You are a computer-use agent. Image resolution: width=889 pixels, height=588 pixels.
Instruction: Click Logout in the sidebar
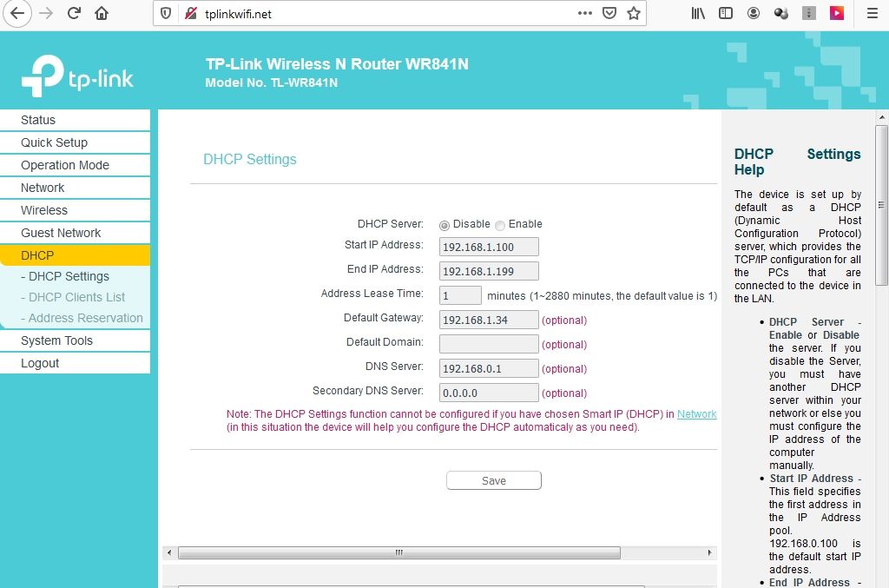tap(75, 363)
